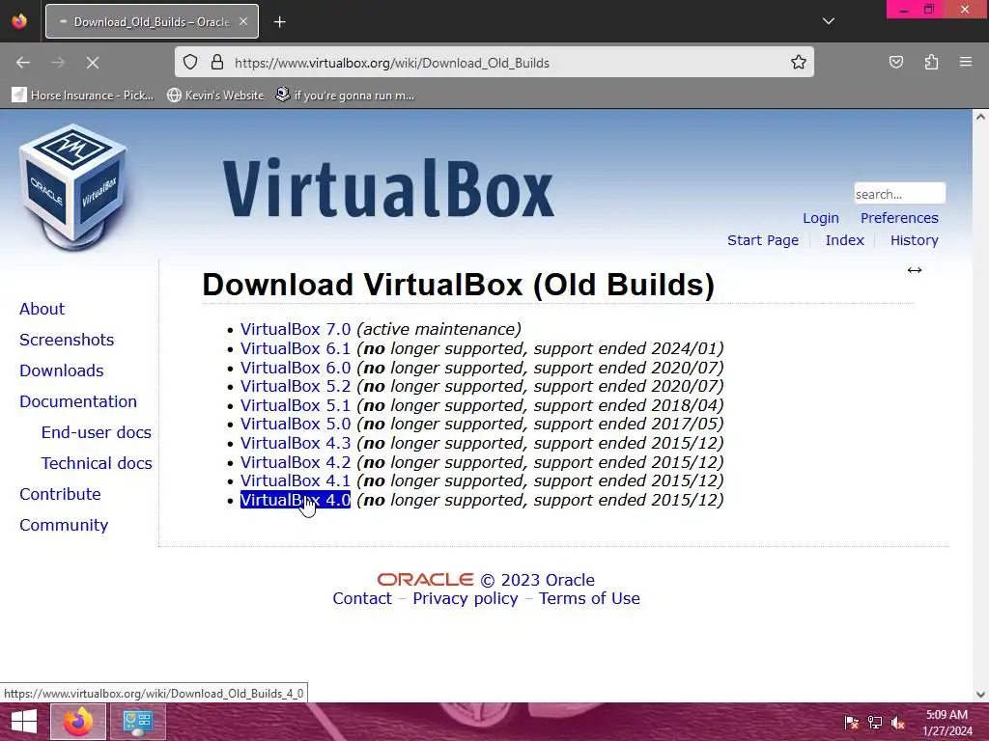This screenshot has height=741, width=989.
Task: Open Downloads in the sidebar
Action: pyautogui.click(x=62, y=370)
